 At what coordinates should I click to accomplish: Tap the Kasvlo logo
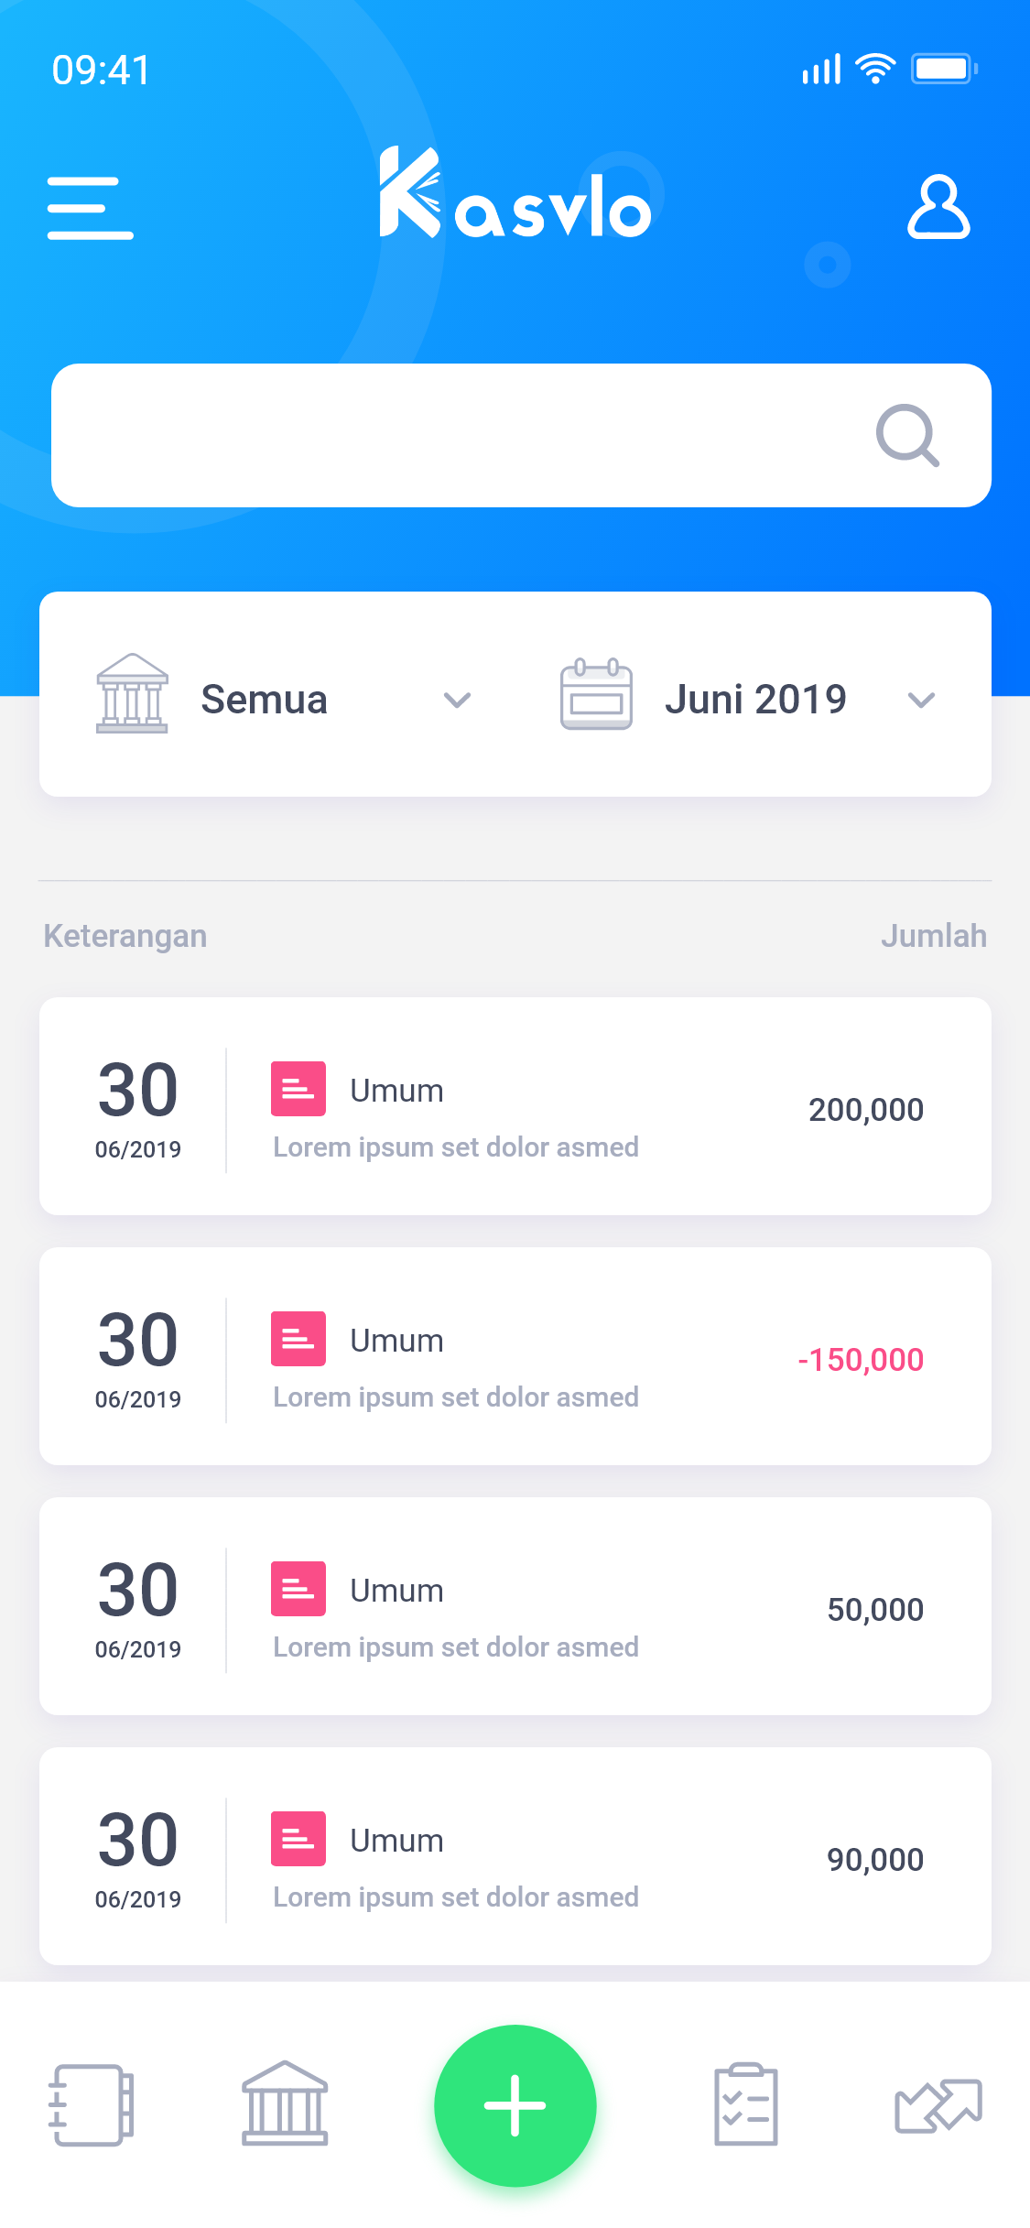pyautogui.click(x=515, y=192)
